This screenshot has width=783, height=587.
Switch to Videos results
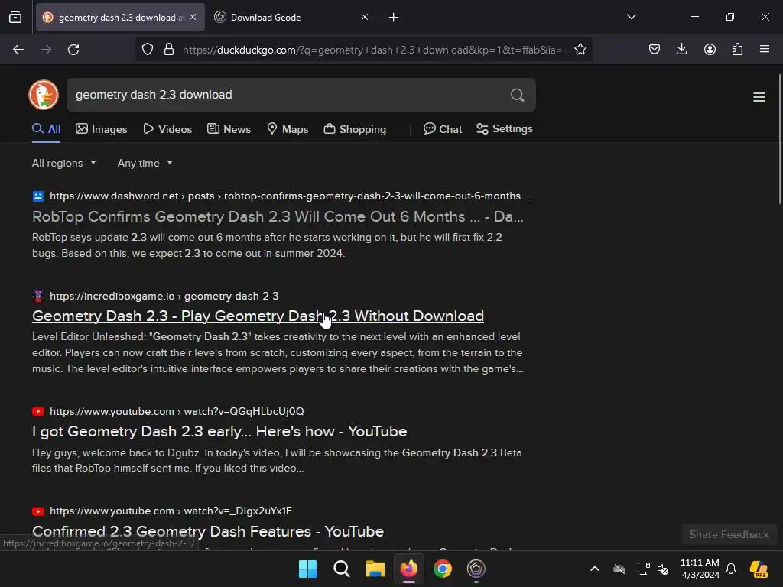167,129
